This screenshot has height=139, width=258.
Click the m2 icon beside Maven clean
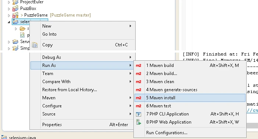click(139, 82)
